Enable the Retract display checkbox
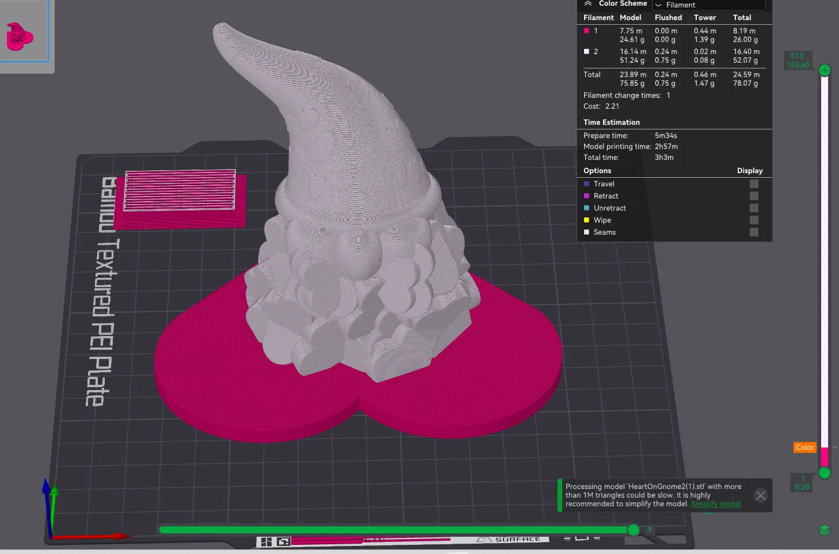This screenshot has width=839, height=554. [754, 196]
